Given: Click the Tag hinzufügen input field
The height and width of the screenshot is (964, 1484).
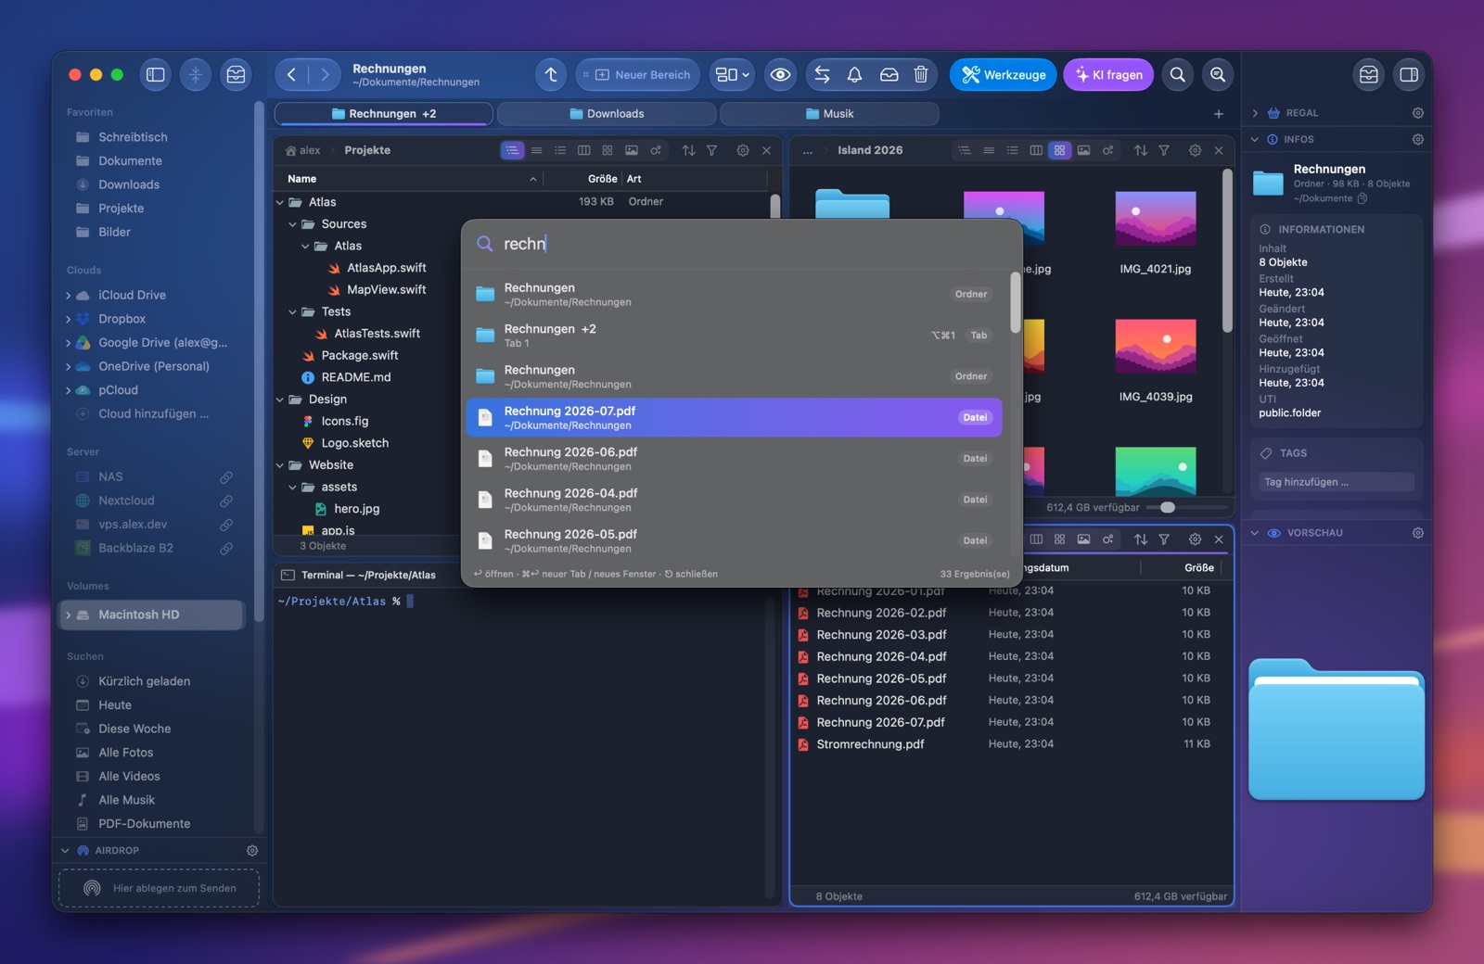Looking at the screenshot, I should coord(1336,482).
